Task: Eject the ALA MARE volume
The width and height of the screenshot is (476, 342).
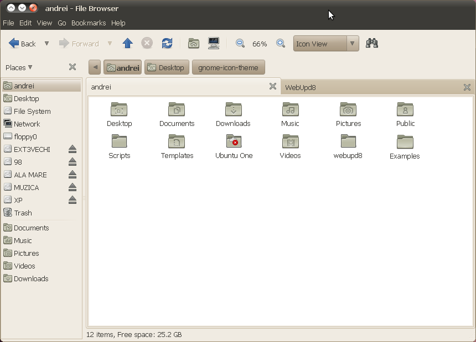Action: [x=73, y=175]
